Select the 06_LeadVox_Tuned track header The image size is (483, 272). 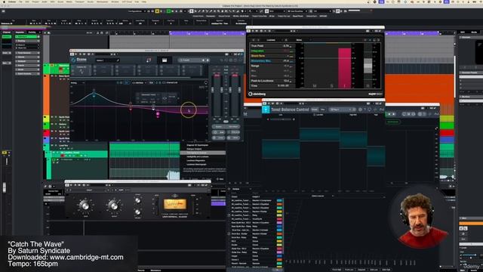77,153
